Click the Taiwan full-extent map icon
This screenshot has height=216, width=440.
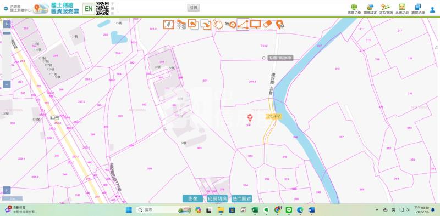(169, 25)
